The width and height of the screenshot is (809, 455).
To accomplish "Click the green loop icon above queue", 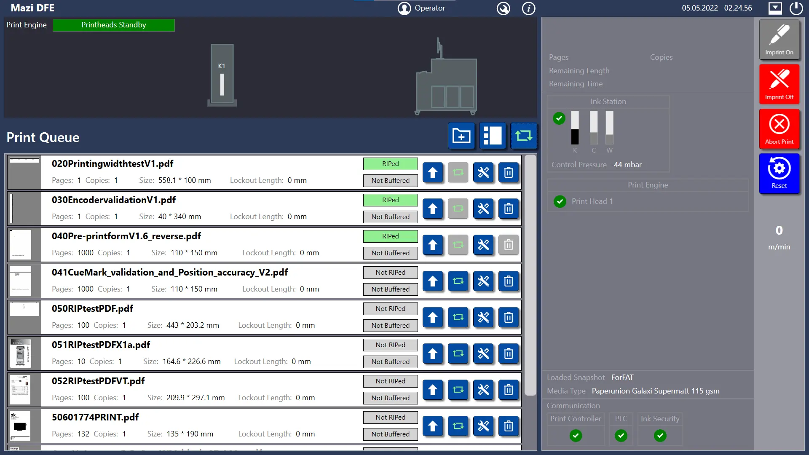I will (x=523, y=136).
